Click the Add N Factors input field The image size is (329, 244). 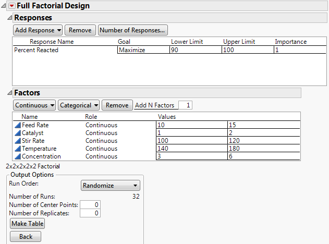point(185,105)
